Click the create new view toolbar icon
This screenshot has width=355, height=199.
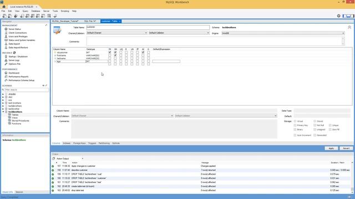click(33, 16)
